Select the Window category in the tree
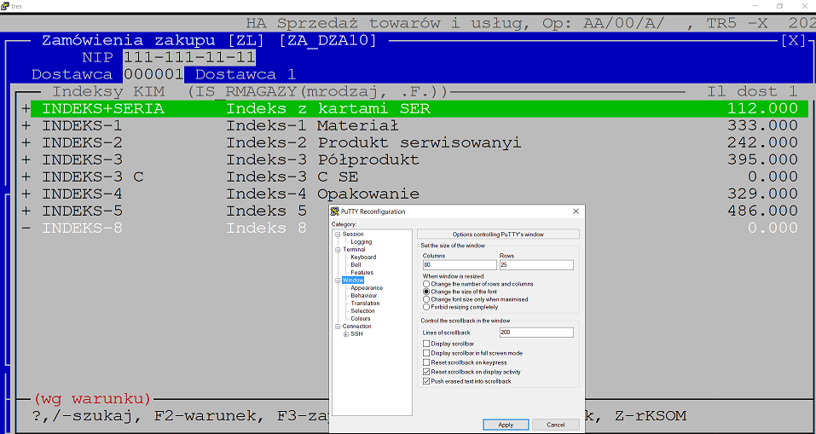This screenshot has height=434, width=816. point(353,280)
